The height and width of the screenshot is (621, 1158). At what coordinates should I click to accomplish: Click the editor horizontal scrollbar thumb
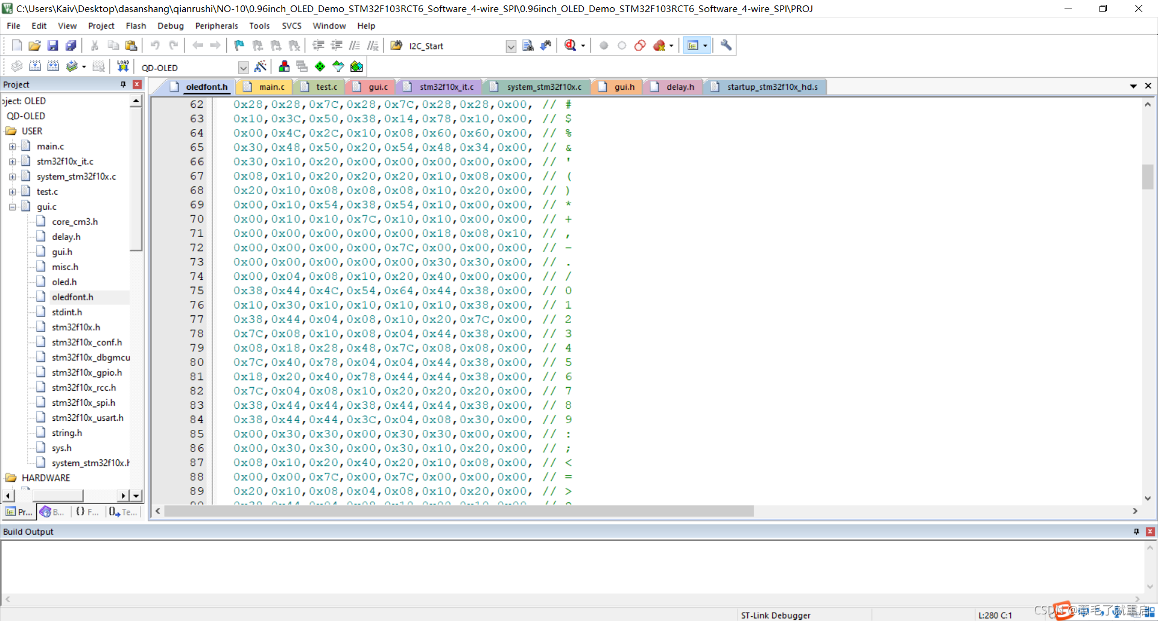coord(459,511)
